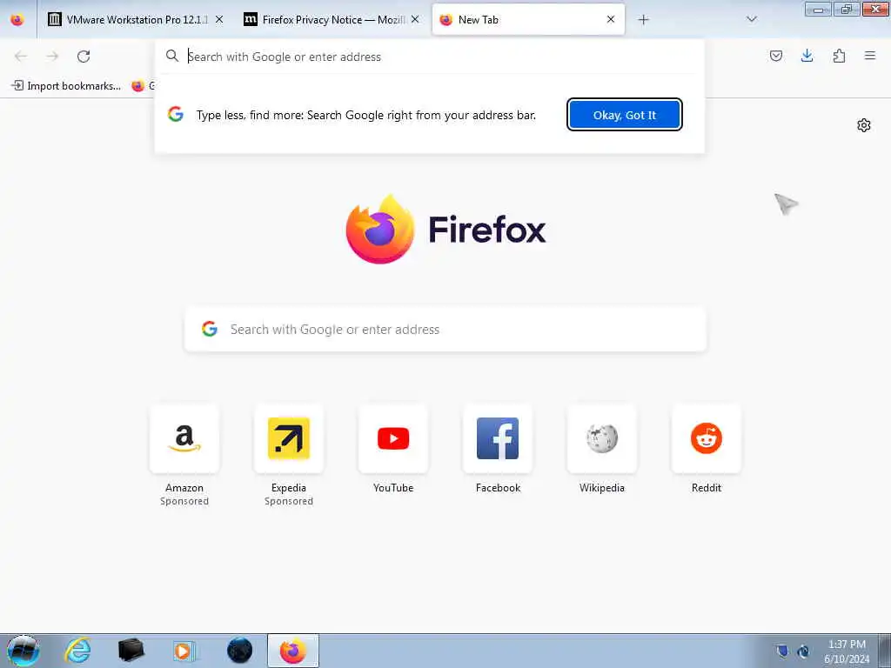Open the Windows Start menu
The image size is (891, 668).
pyautogui.click(x=23, y=651)
